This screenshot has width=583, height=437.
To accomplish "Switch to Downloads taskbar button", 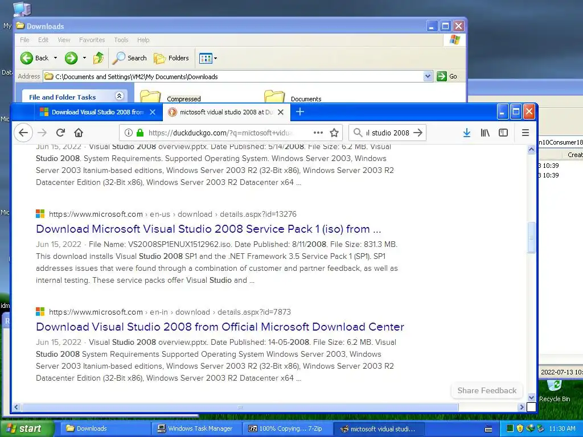I will point(105,428).
